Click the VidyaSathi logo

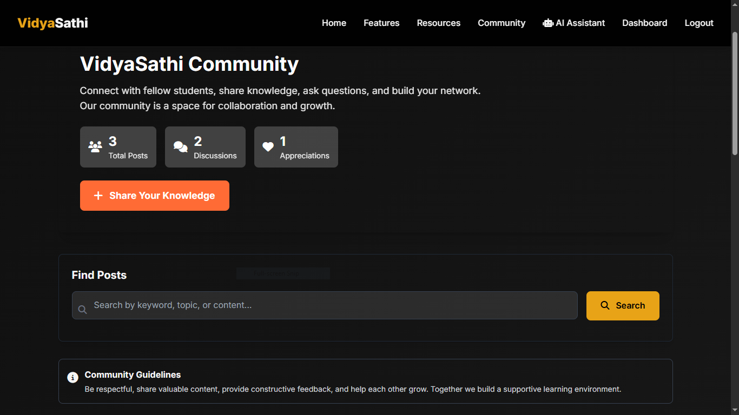52,23
